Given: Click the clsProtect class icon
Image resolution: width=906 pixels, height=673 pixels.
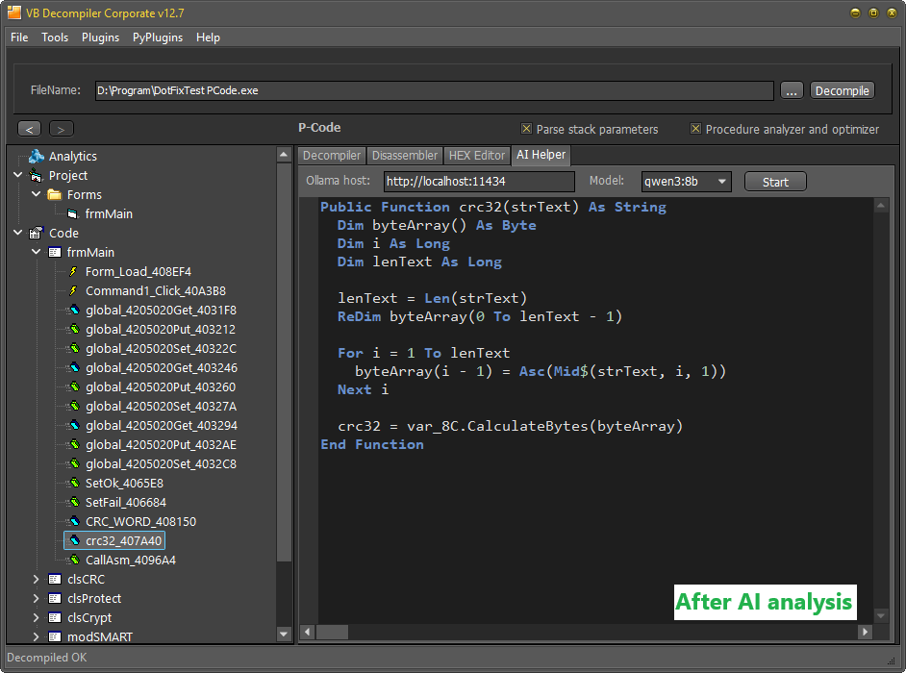Looking at the screenshot, I should (x=55, y=598).
